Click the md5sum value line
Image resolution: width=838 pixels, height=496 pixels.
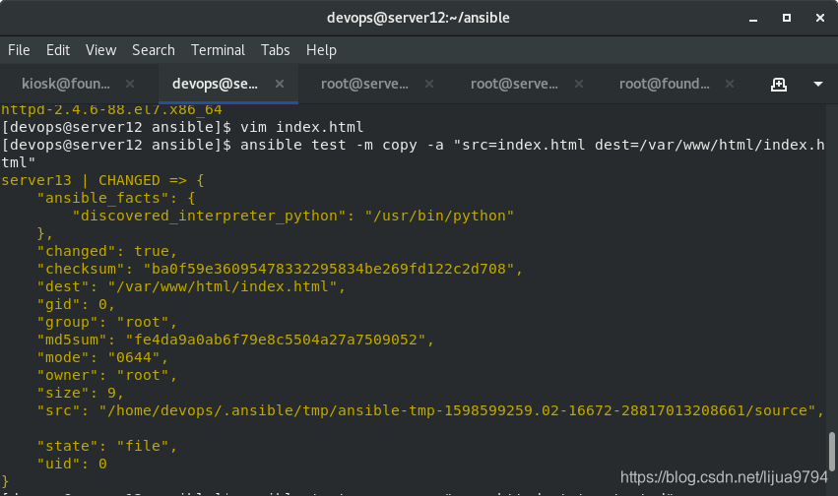tap(235, 340)
